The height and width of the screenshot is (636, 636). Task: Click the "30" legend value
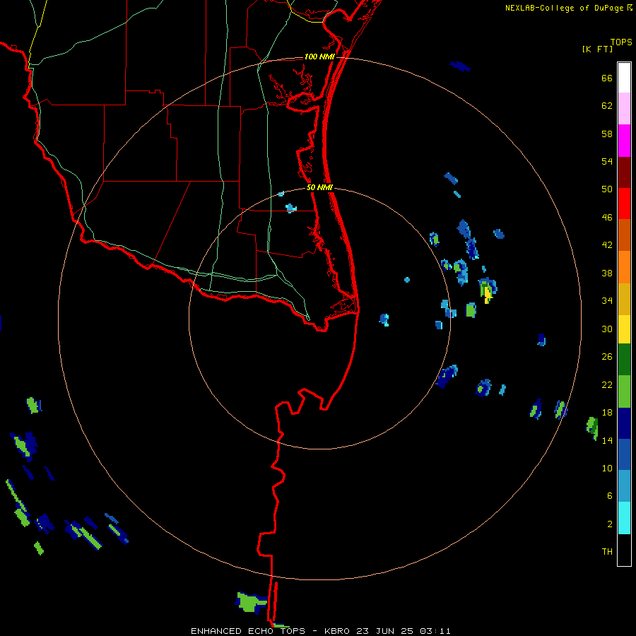coord(607,329)
